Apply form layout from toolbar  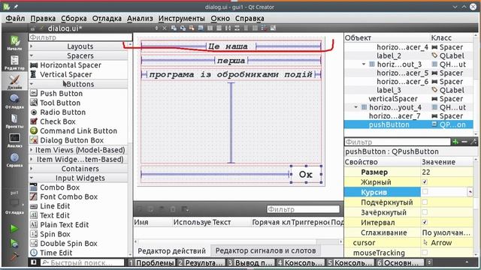pos(246,28)
